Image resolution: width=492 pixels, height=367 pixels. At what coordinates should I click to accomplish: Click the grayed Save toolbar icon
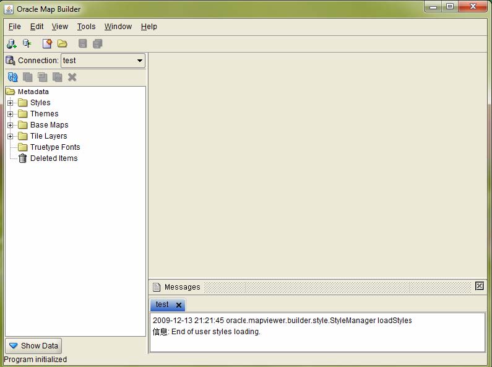coord(82,43)
